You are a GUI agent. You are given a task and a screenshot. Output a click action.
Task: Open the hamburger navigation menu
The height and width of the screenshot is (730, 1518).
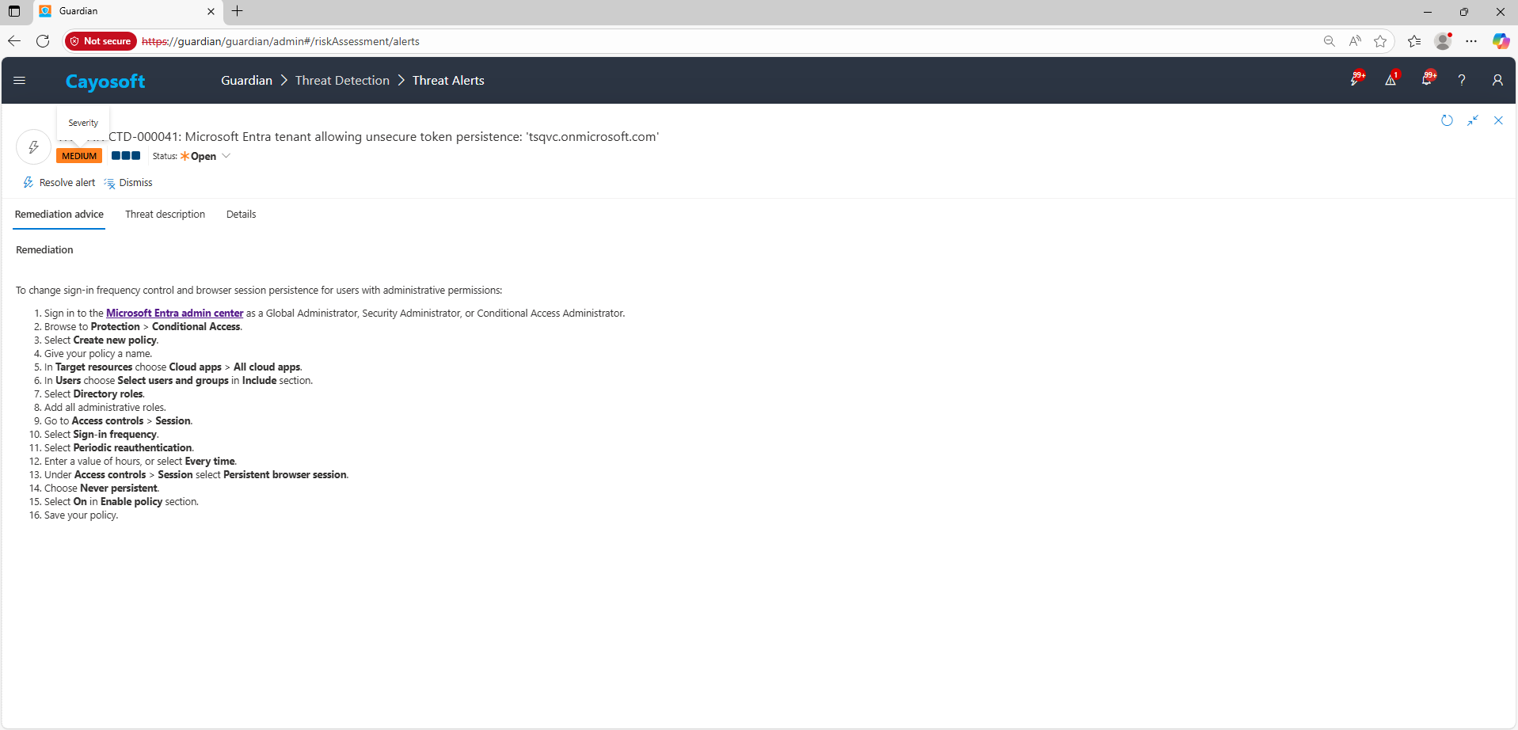[x=20, y=81]
